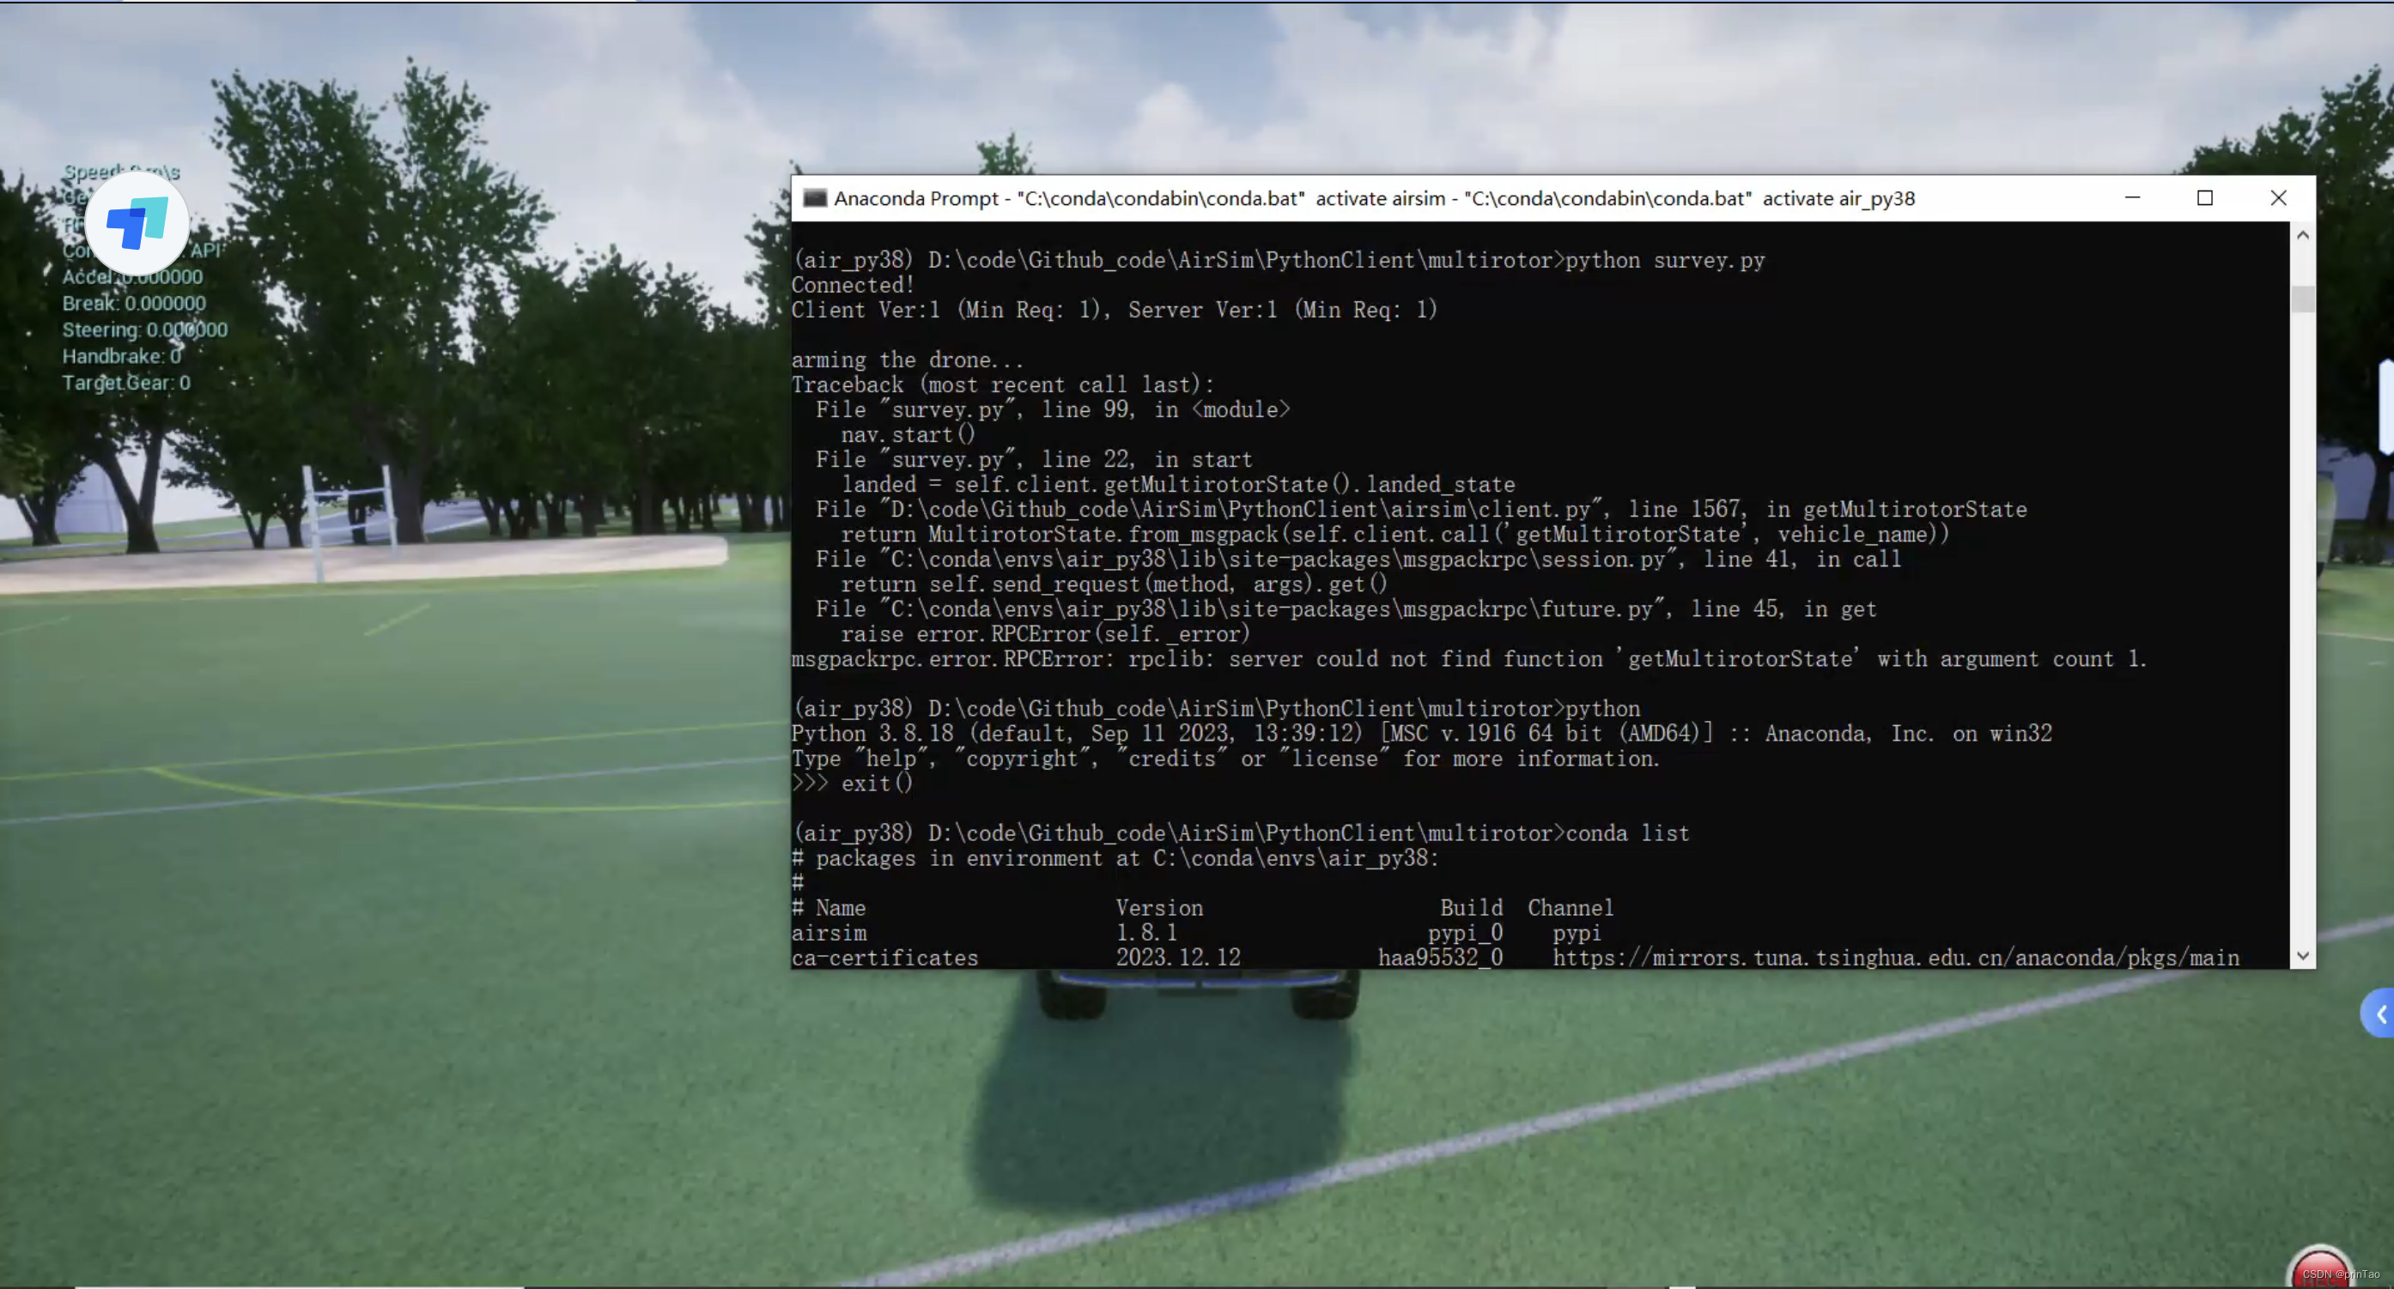Click the Target Gear HUD readout
The height and width of the screenshot is (1289, 2394).
(x=125, y=383)
